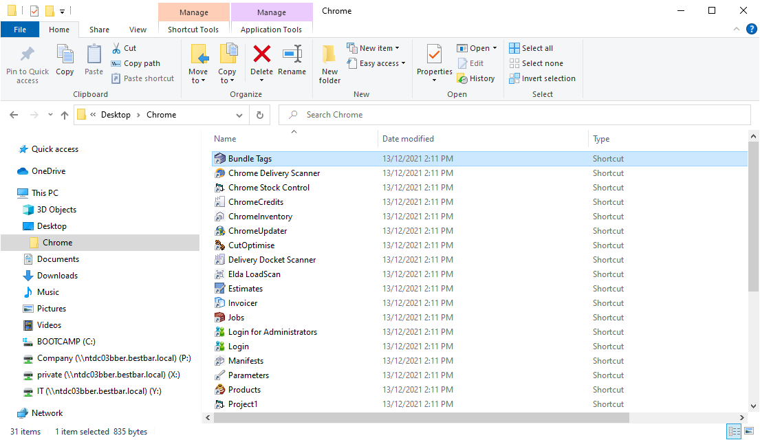This screenshot has width=760, height=440.
Task: Switch to Details view layout icon
Action: coord(735,431)
